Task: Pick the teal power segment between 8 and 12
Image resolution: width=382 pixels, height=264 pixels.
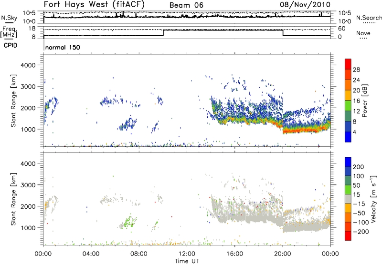Action: (348, 116)
